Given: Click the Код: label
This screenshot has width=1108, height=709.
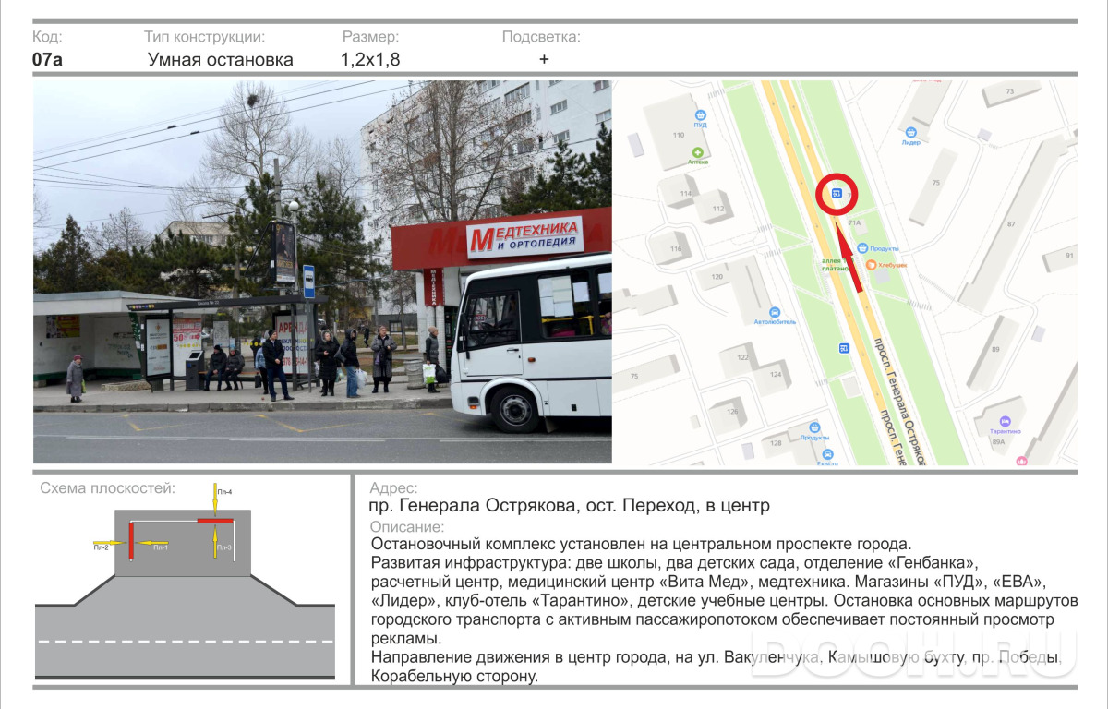Looking at the screenshot, I should [47, 38].
